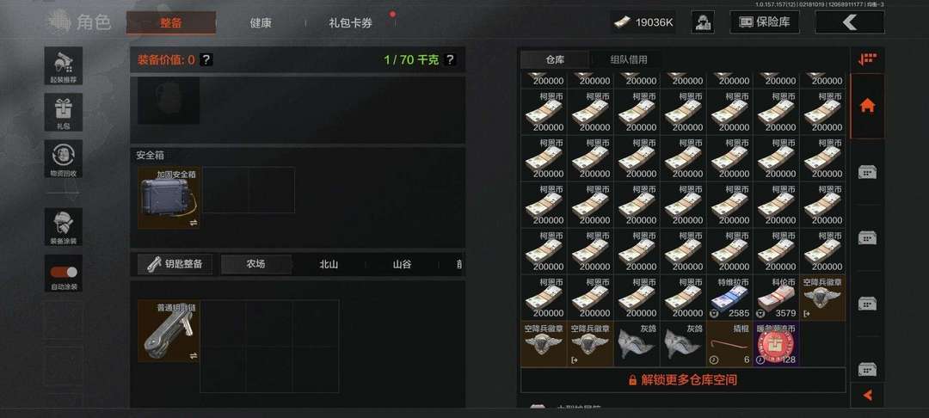Open the 起装推荐 loadout recommendation icon

[x=64, y=65]
